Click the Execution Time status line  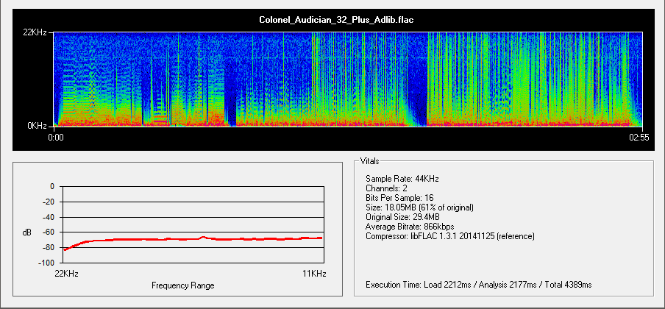coord(478,285)
